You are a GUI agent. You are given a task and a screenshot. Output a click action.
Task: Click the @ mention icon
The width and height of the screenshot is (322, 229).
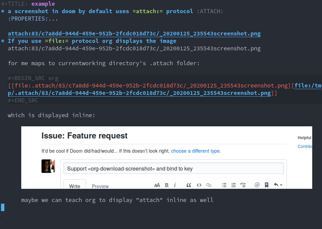pos(257,185)
